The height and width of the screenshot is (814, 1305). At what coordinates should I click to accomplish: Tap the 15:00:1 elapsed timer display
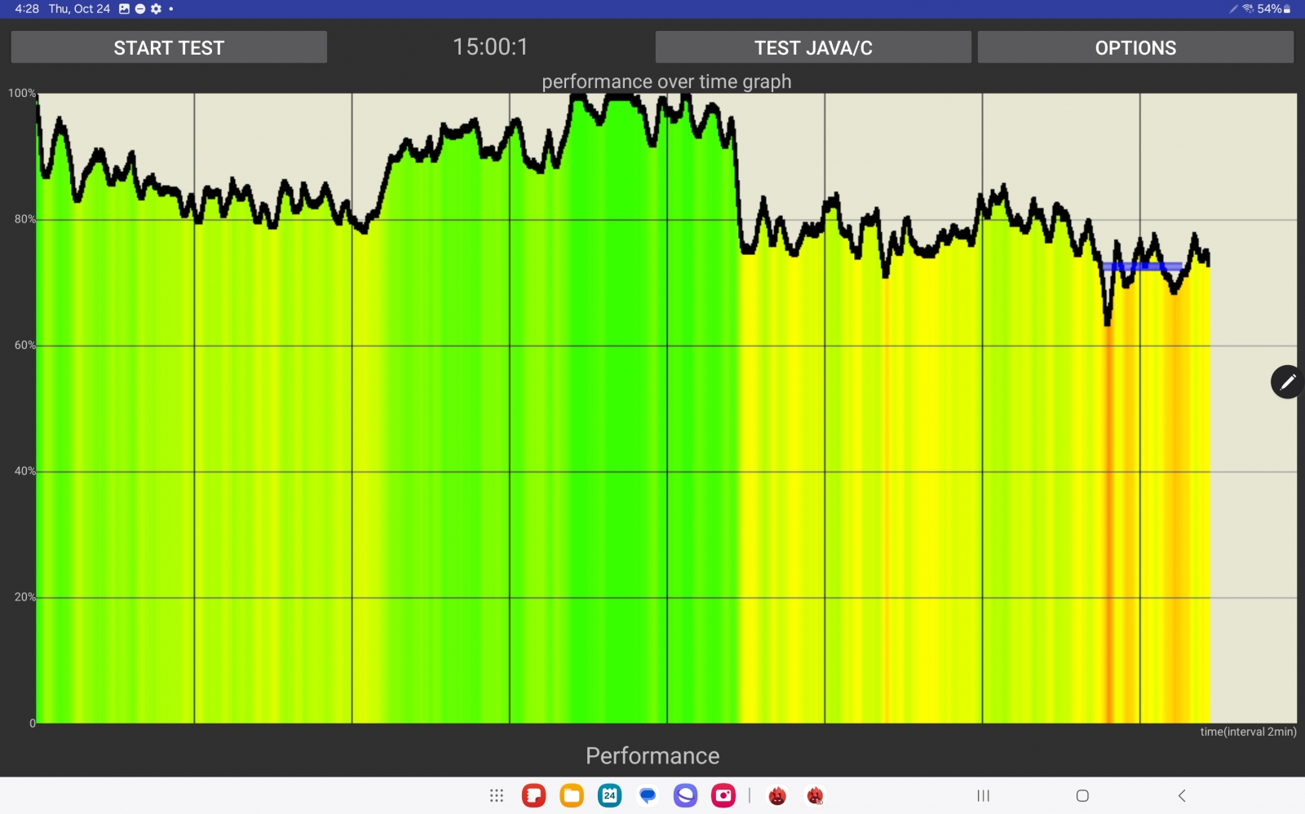[x=490, y=47]
